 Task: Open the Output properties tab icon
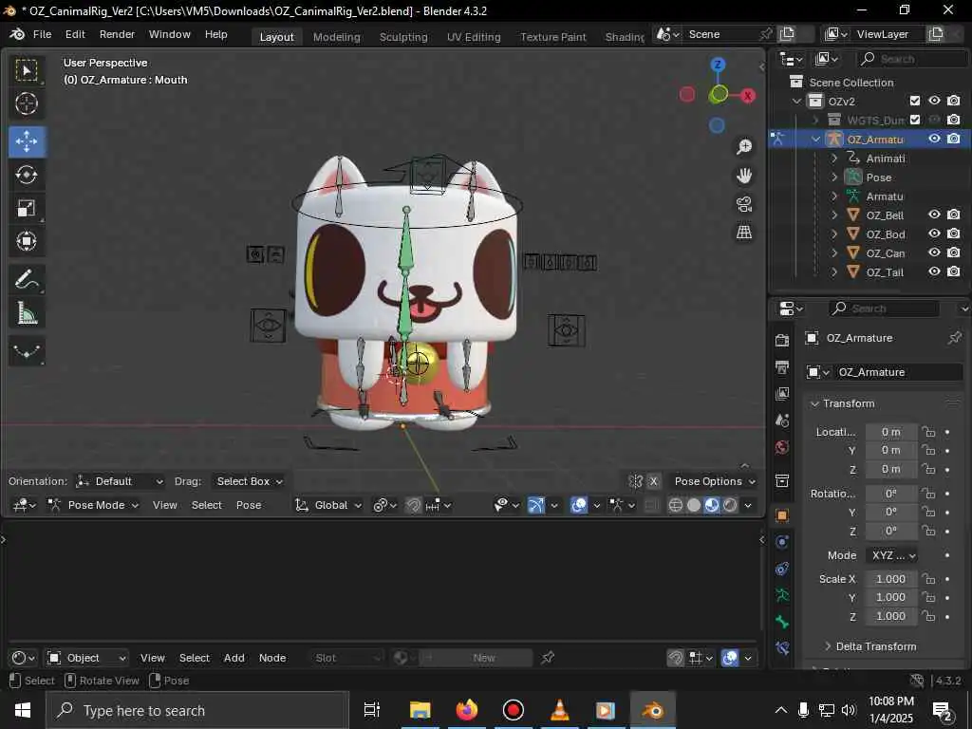pos(782,367)
